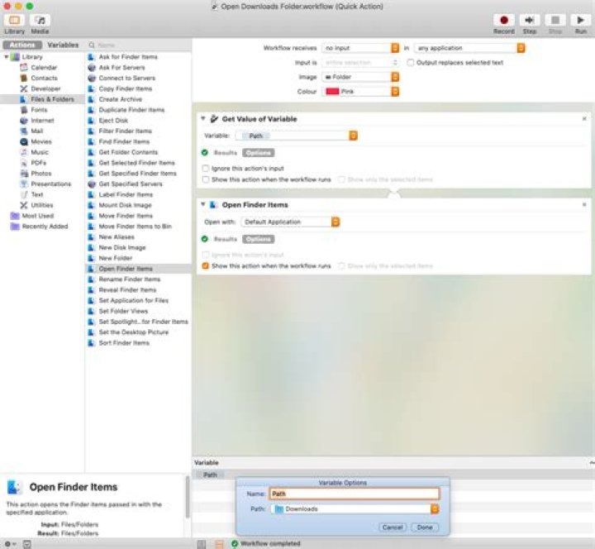This screenshot has width=595, height=549.
Task: Select PDFs category in library
Action: pos(38,163)
